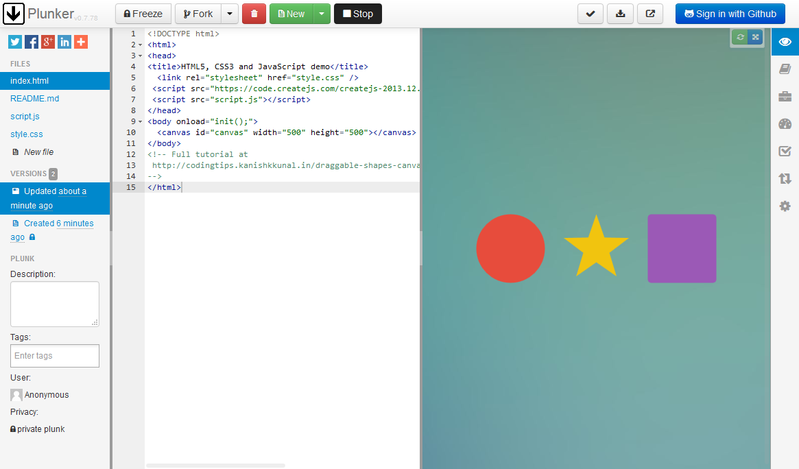Click lock icon beside Created version

[32, 237]
